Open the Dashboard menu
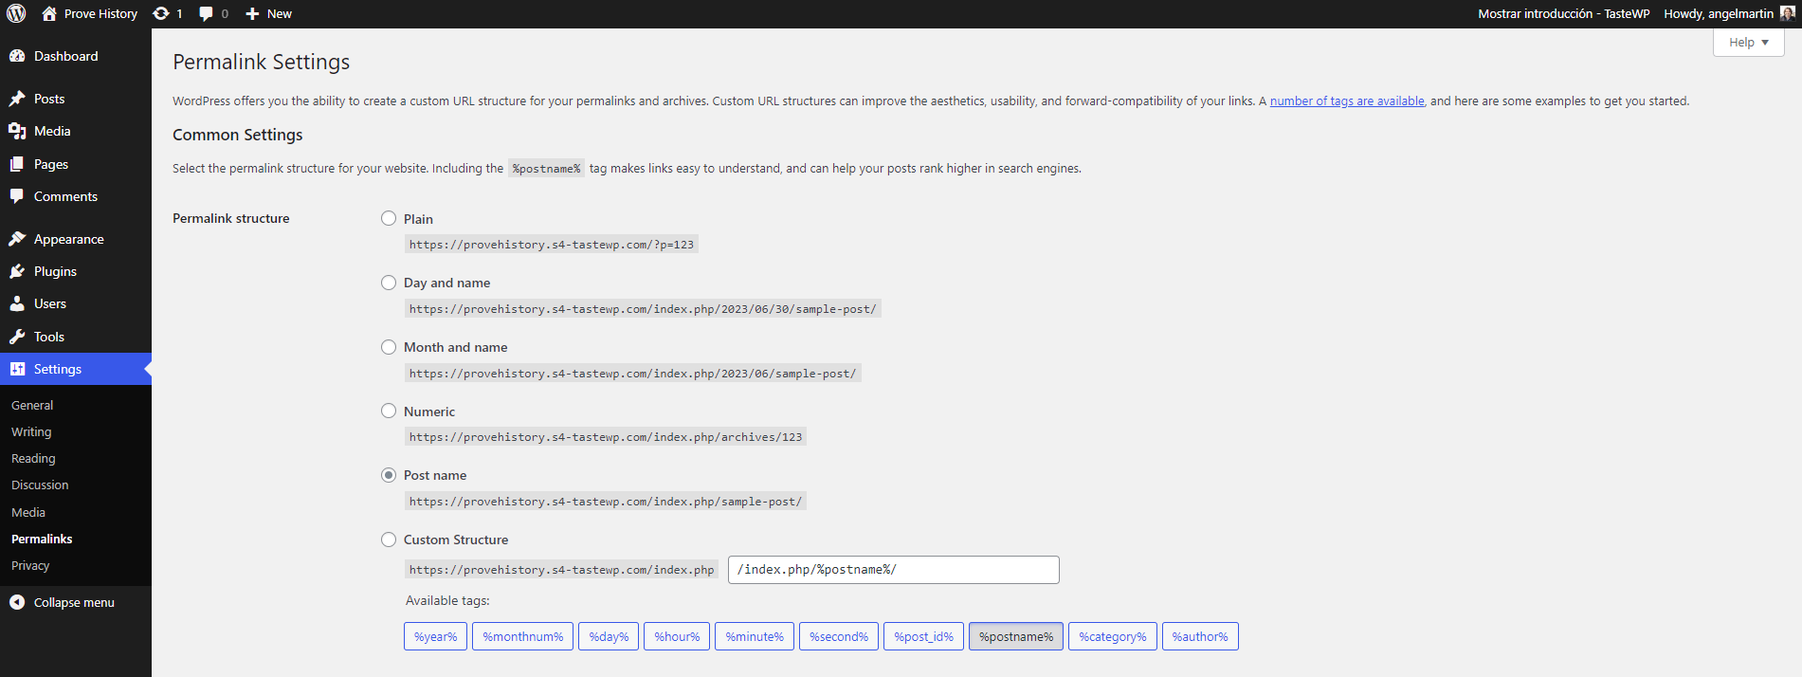This screenshot has width=1802, height=677. [65, 56]
